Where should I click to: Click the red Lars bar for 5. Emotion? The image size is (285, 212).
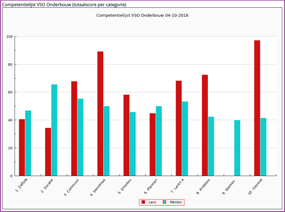(x=126, y=135)
